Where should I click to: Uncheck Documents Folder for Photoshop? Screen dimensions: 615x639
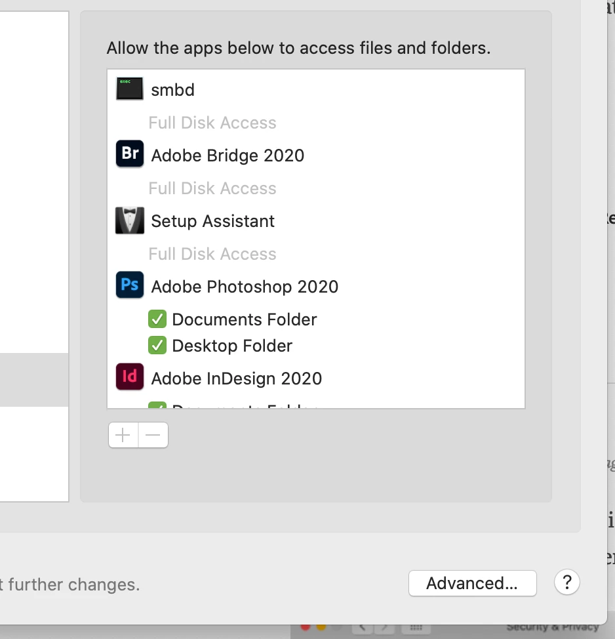click(x=157, y=319)
